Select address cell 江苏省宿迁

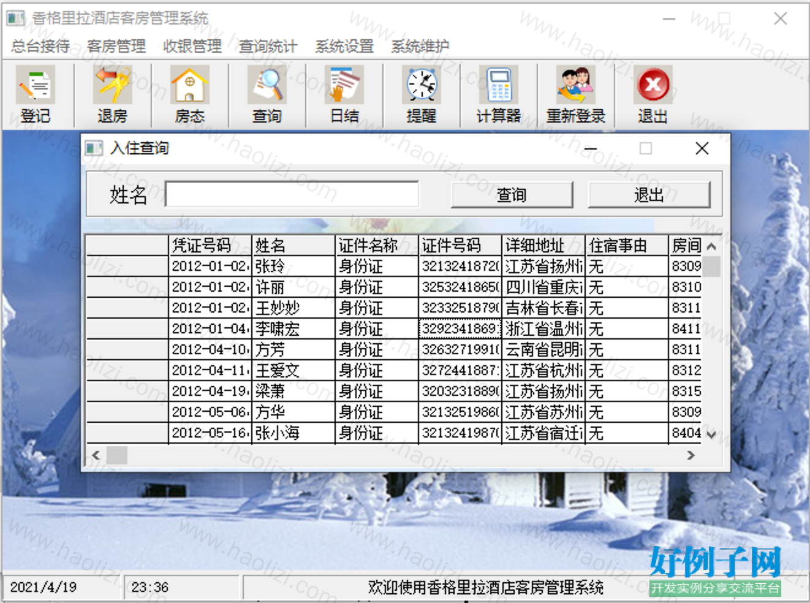[x=543, y=433]
